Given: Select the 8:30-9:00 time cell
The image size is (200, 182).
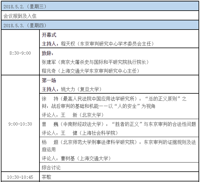Looking at the screenshot, I should coord(20,53).
